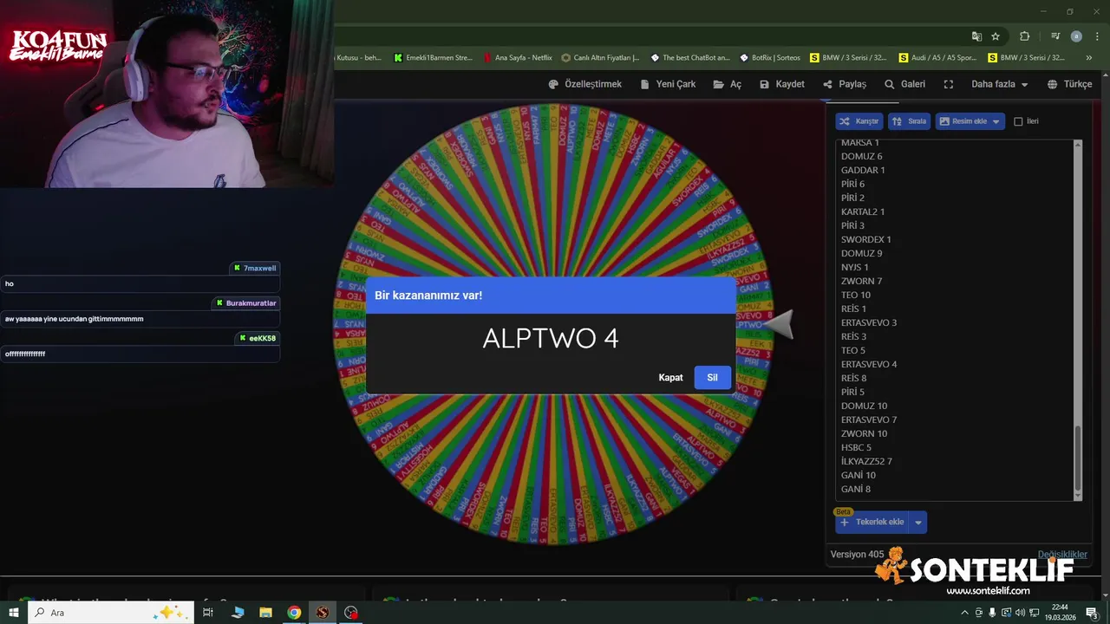Open the Windows Start menu
This screenshot has height=624, width=1110.
[14, 613]
